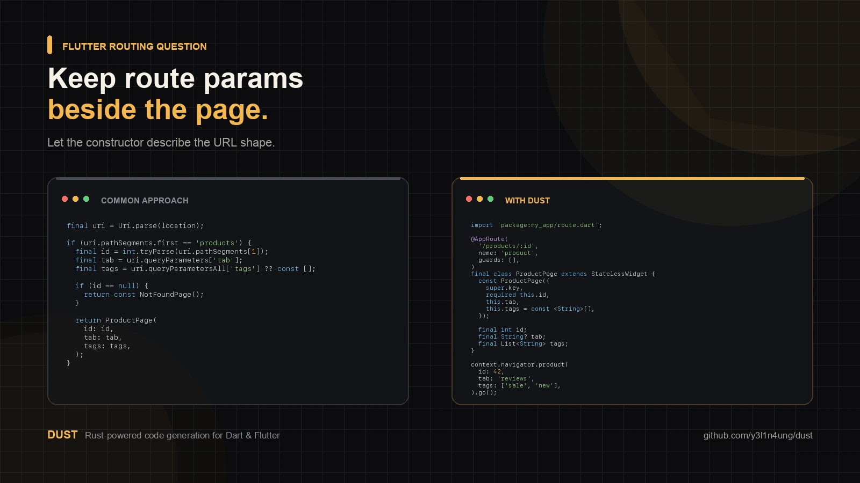The width and height of the screenshot is (860, 483).
Task: Click the 'final id = int.tryParse' code line
Action: click(171, 252)
